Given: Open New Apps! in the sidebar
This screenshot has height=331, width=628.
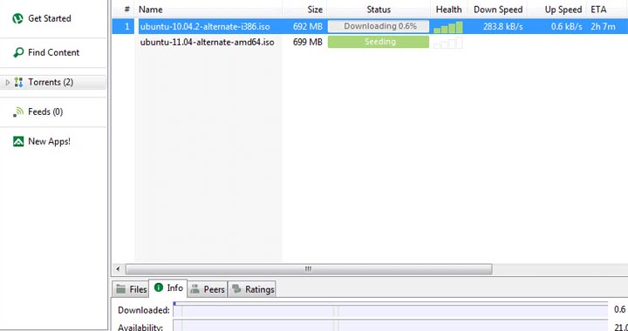Looking at the screenshot, I should (49, 141).
